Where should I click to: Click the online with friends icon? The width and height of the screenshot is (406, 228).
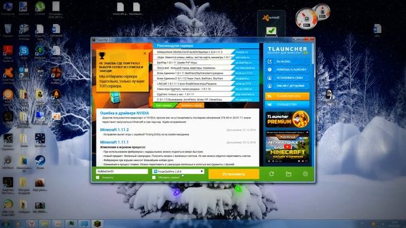[270, 85]
